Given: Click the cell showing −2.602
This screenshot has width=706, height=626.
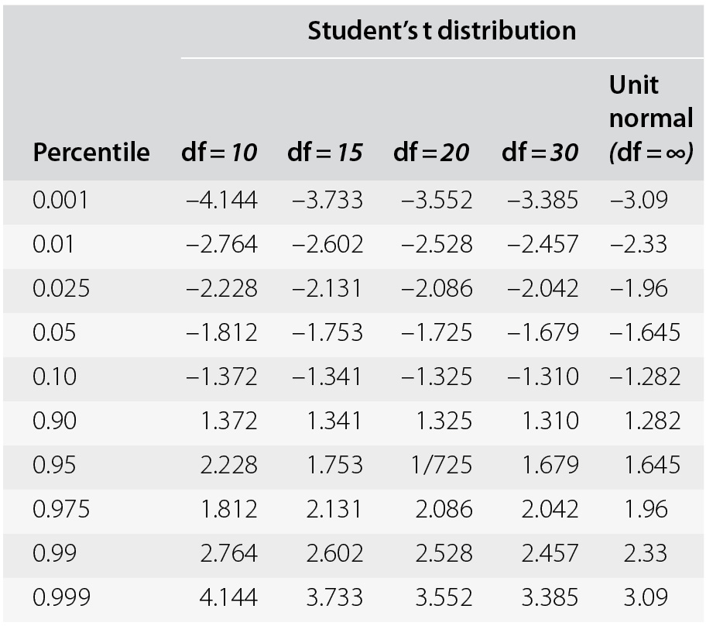Looking at the screenshot, I should coord(327,245).
